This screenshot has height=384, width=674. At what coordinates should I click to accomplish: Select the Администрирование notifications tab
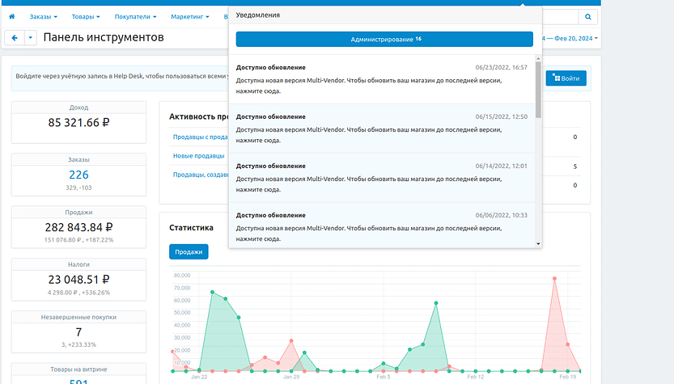click(384, 39)
